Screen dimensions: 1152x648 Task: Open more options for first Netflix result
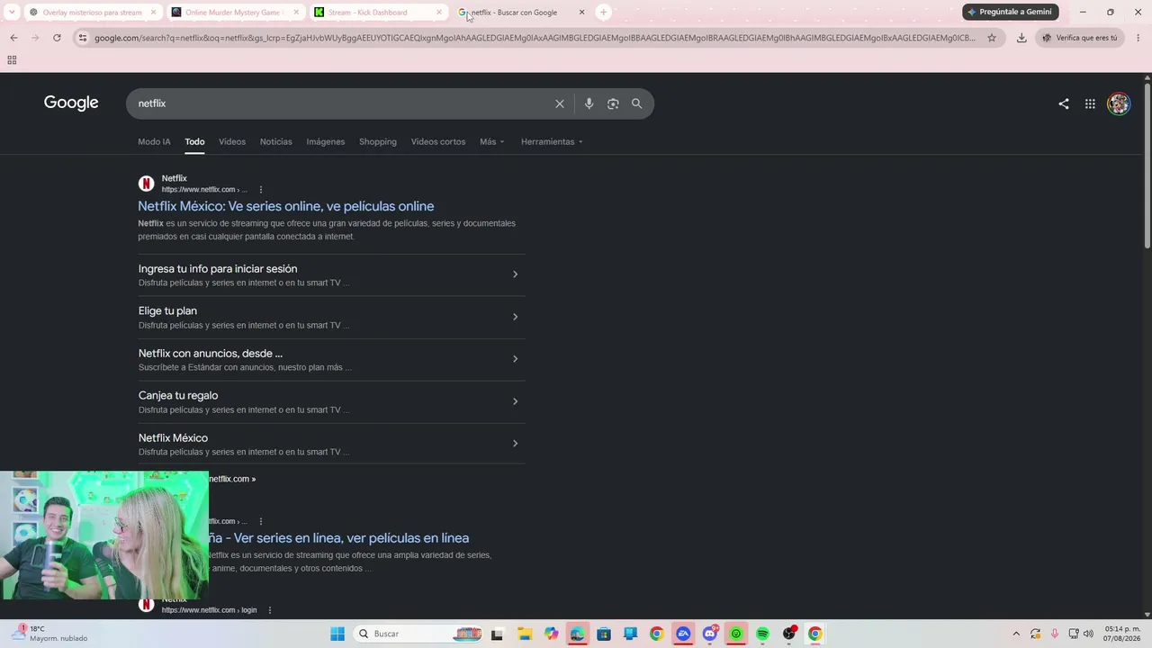click(x=261, y=190)
